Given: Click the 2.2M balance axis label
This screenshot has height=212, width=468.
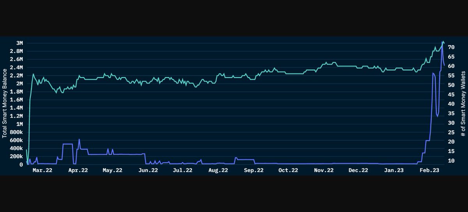Looking at the screenshot, I should pyautogui.click(x=17, y=76).
